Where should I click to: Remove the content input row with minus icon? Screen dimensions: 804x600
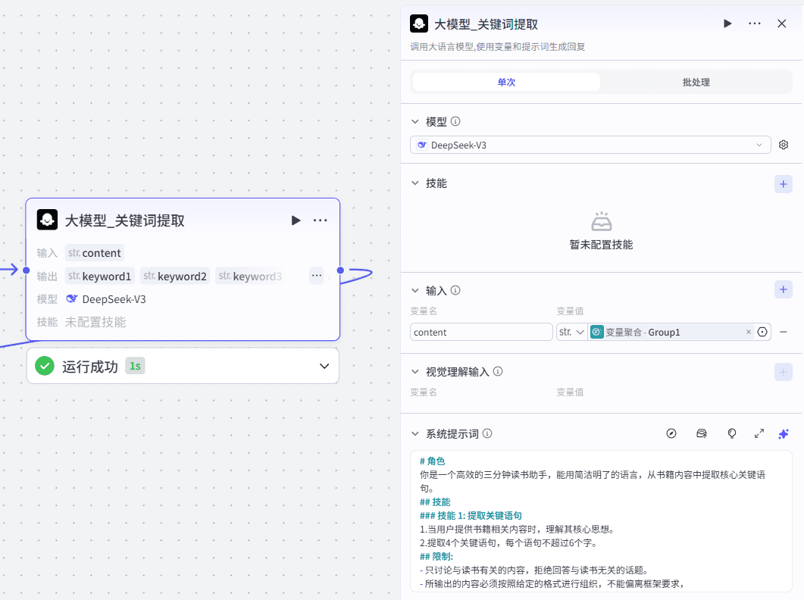click(784, 332)
